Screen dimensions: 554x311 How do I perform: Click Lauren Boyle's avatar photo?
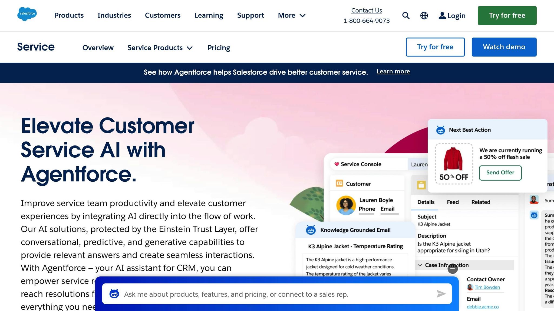[346, 205]
